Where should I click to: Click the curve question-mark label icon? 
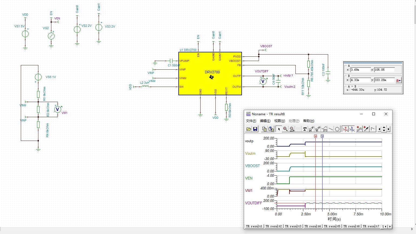click(x=318, y=129)
